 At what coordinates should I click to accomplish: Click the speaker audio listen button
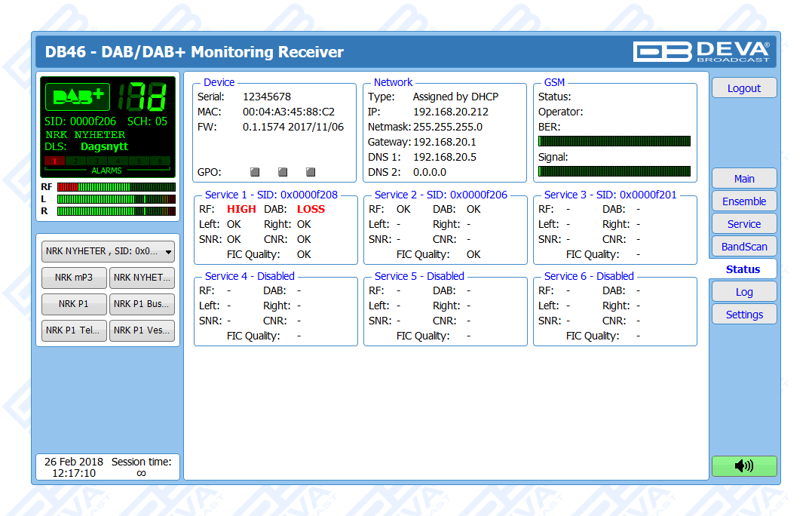743,466
